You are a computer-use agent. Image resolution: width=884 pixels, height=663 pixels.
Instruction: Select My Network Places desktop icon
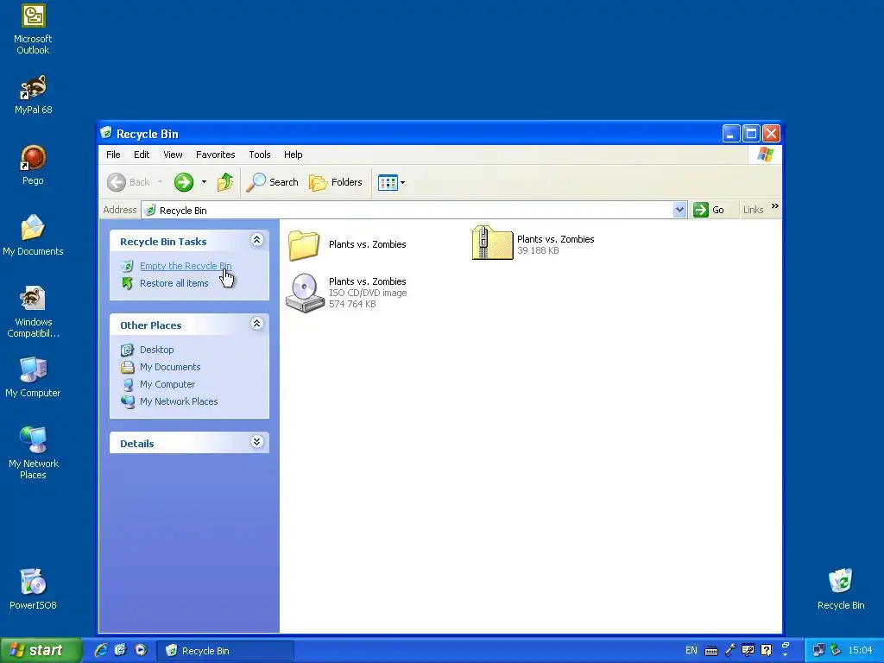coord(33,453)
